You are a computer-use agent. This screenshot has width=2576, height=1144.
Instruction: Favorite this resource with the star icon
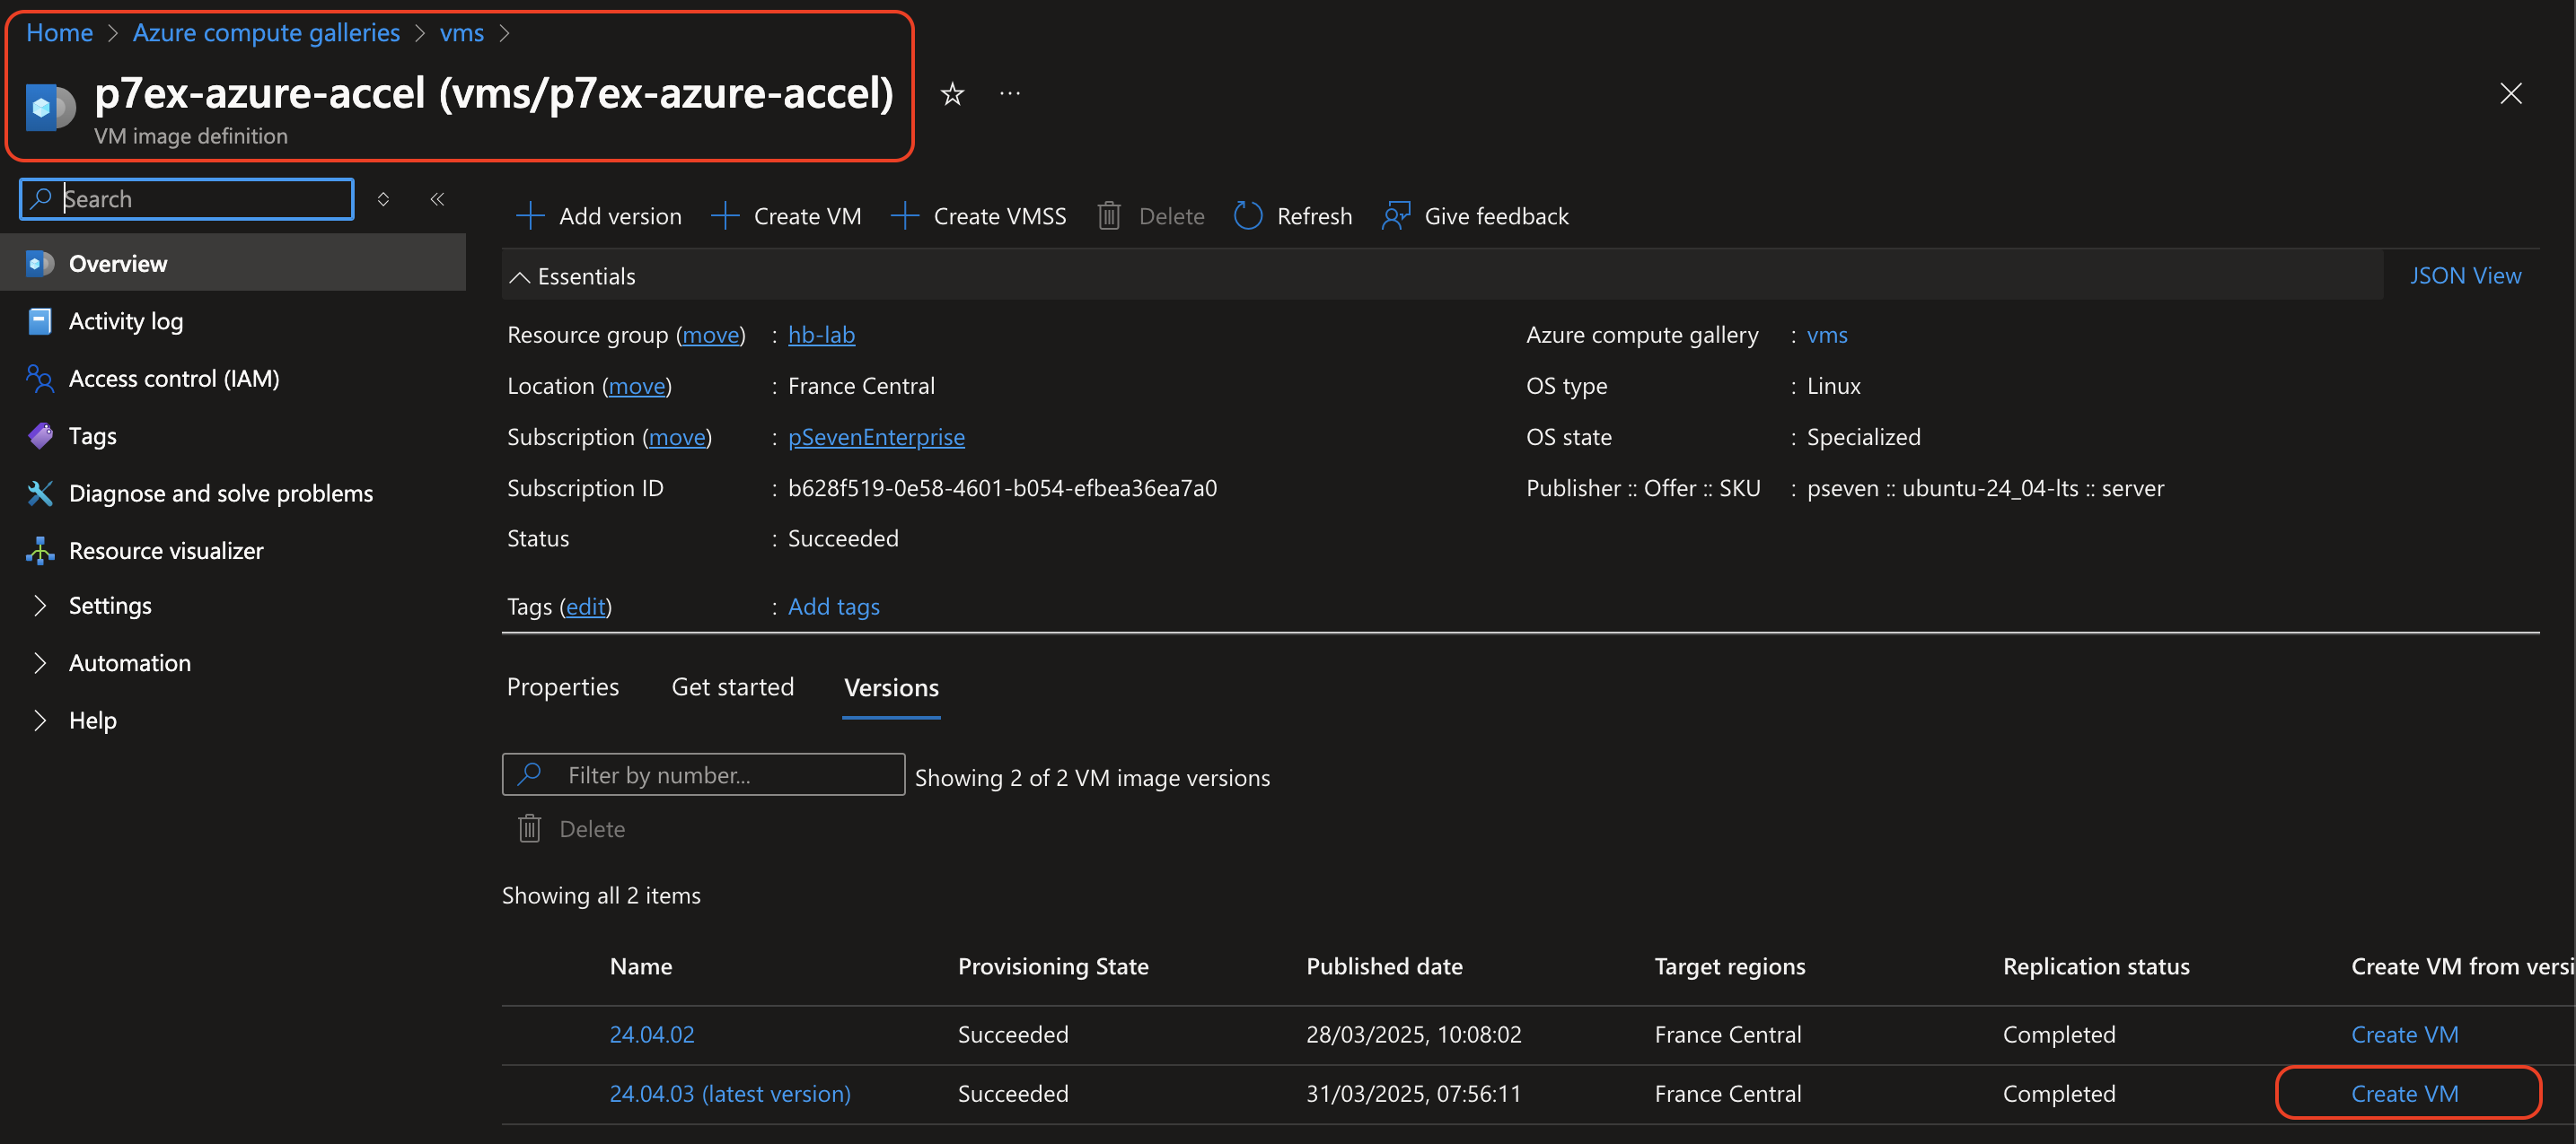click(x=952, y=94)
